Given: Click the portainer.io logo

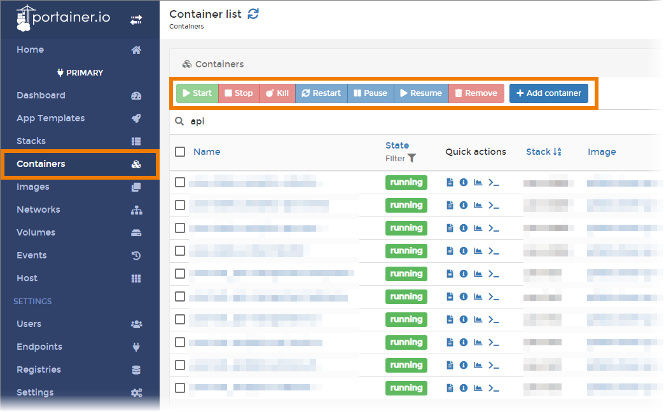Looking at the screenshot, I should coord(63,18).
